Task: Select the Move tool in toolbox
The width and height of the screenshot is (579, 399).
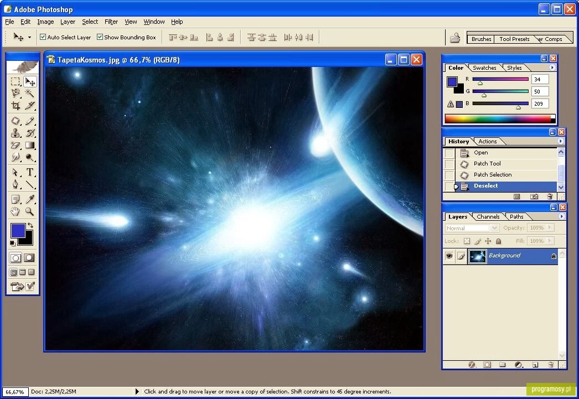Action: click(x=30, y=81)
